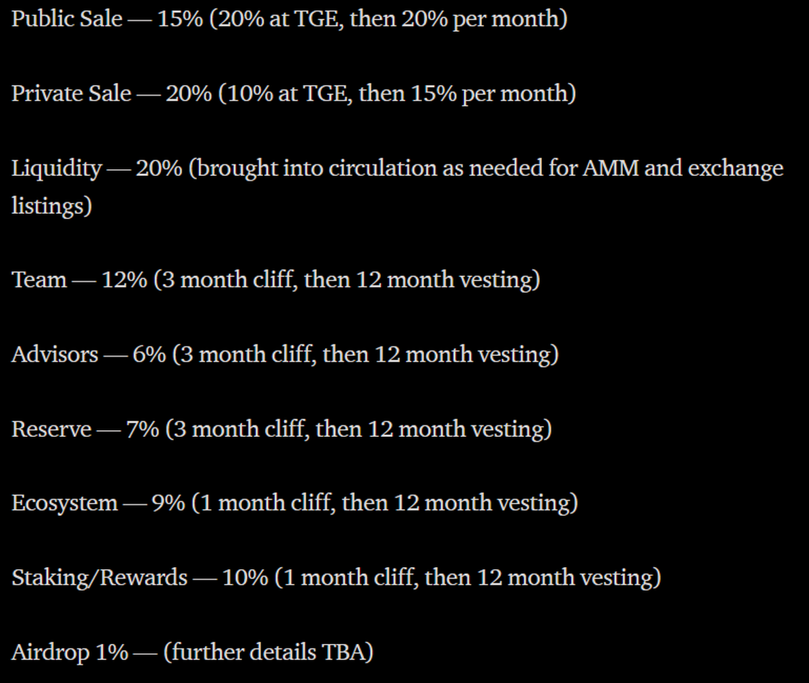Click the 15% Public Sale allocation figure
Viewport: 809px width, 683px height.
179,18
